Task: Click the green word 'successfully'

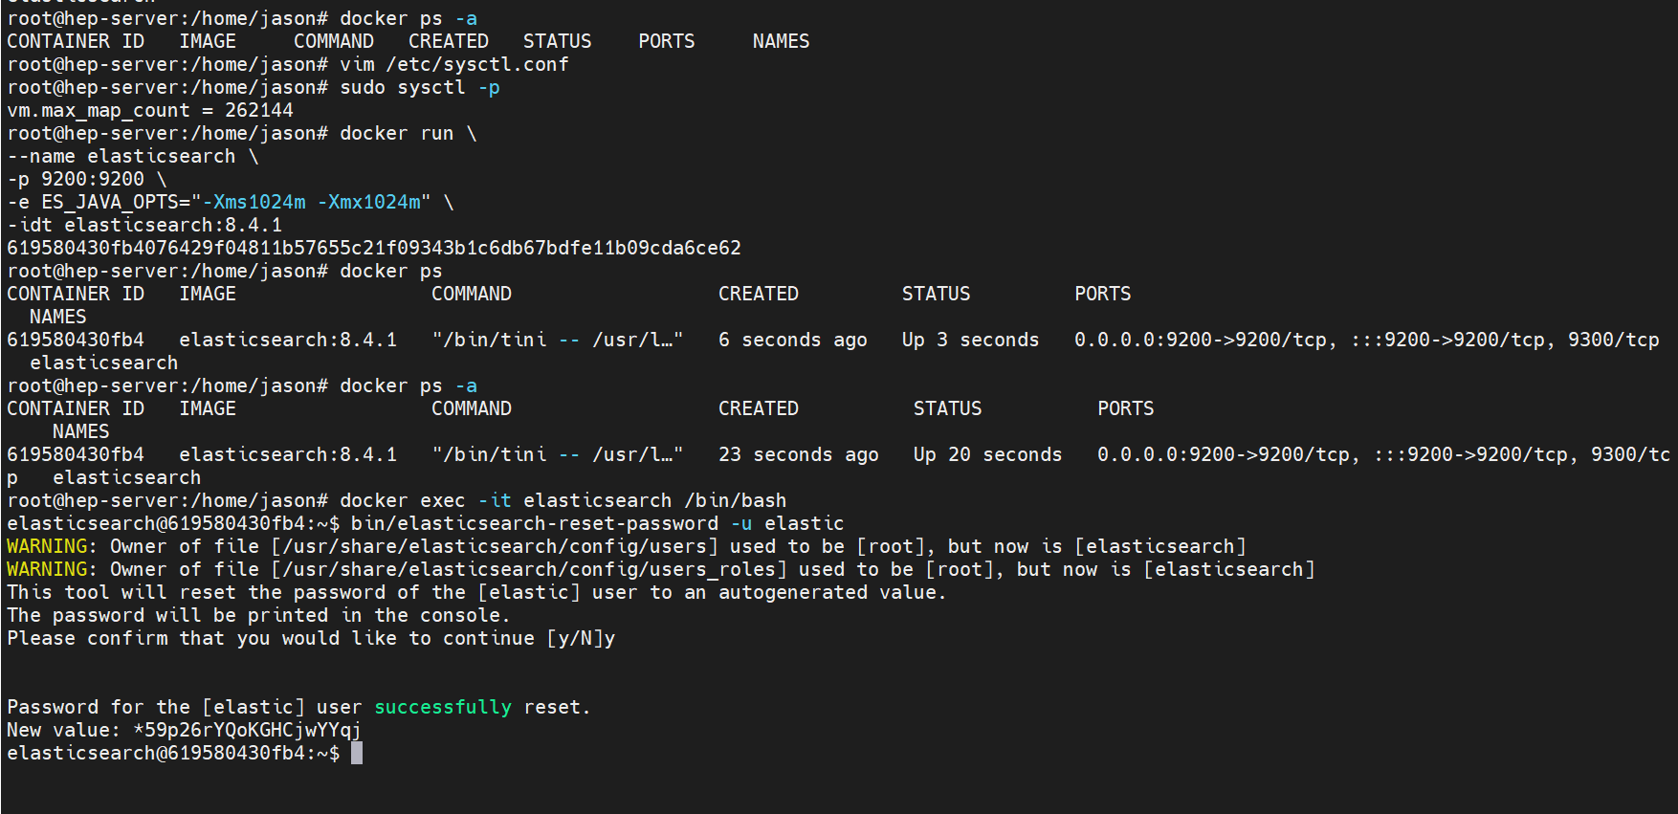Action: tap(442, 707)
